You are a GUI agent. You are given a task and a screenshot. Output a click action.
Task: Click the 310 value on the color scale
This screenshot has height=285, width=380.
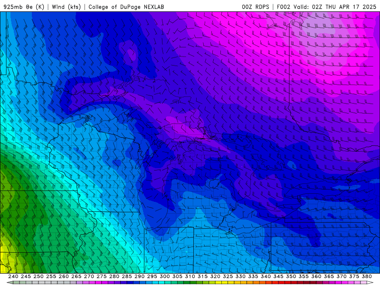tap(190, 276)
